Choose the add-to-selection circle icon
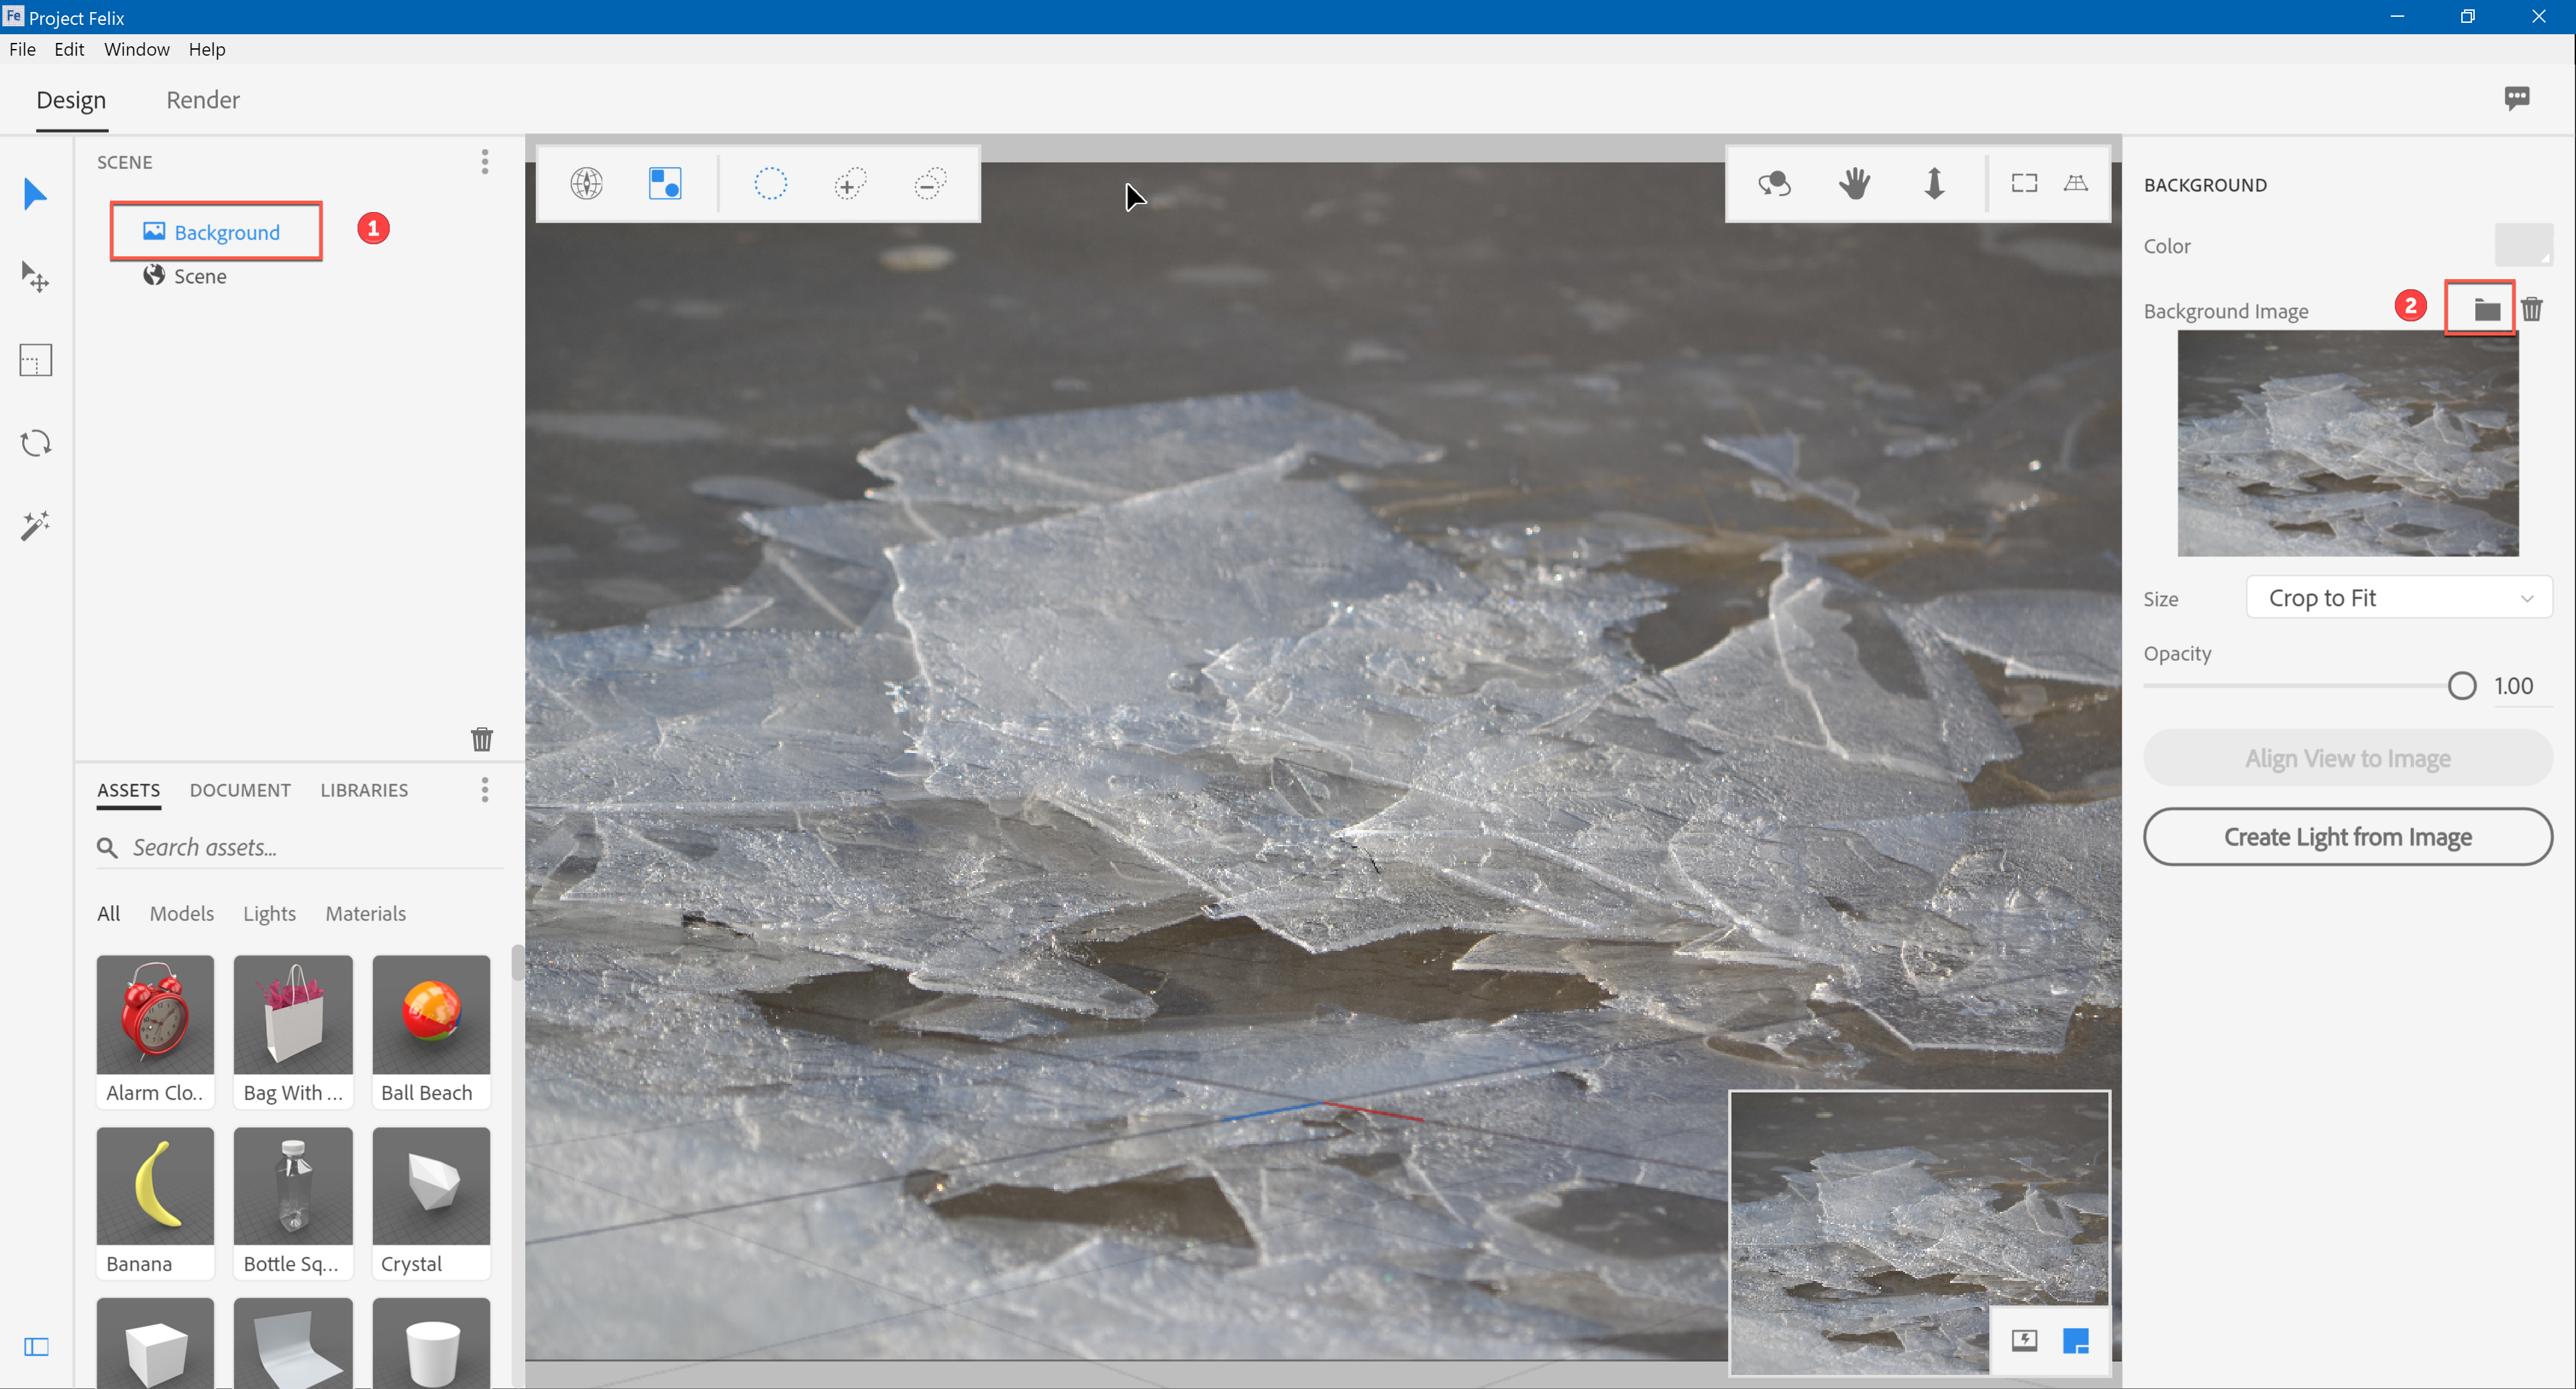 (x=850, y=184)
